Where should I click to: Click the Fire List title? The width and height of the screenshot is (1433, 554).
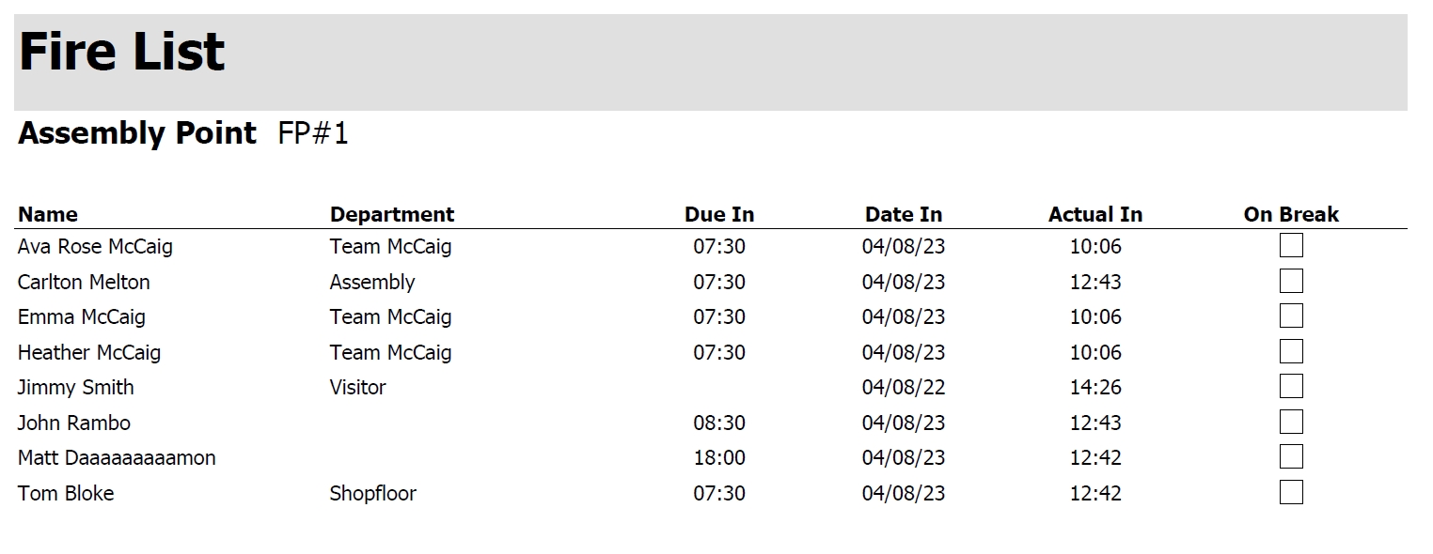point(122,53)
